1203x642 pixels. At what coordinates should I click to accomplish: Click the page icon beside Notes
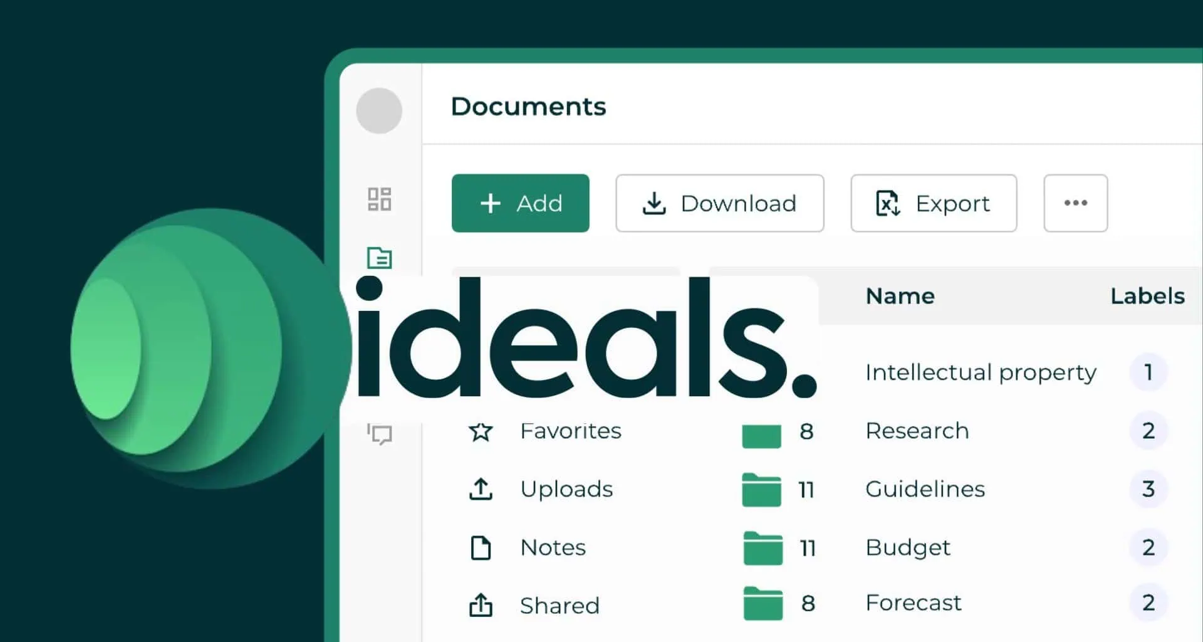tap(481, 547)
